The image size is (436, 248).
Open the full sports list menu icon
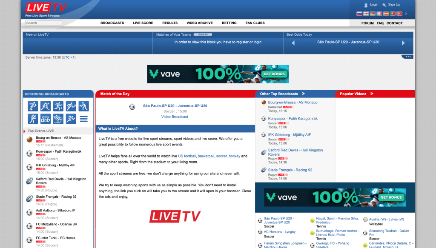(x=83, y=119)
